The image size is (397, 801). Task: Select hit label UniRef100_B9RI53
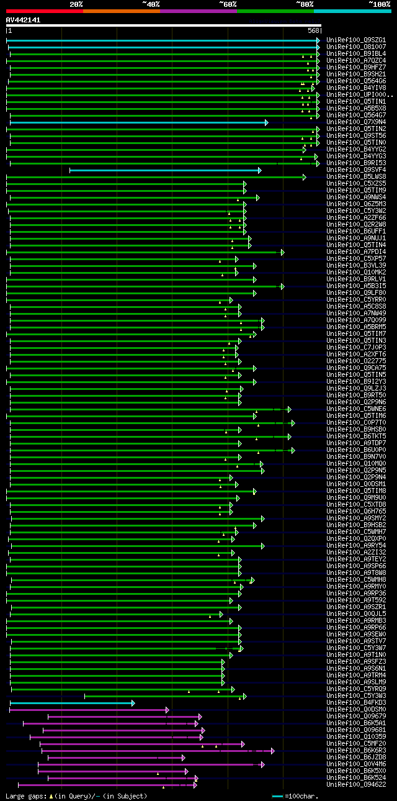(356, 163)
